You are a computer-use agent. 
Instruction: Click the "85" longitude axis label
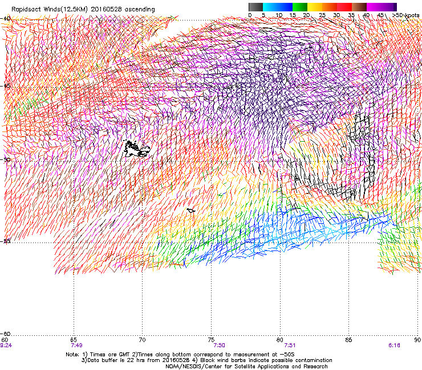point(348,340)
